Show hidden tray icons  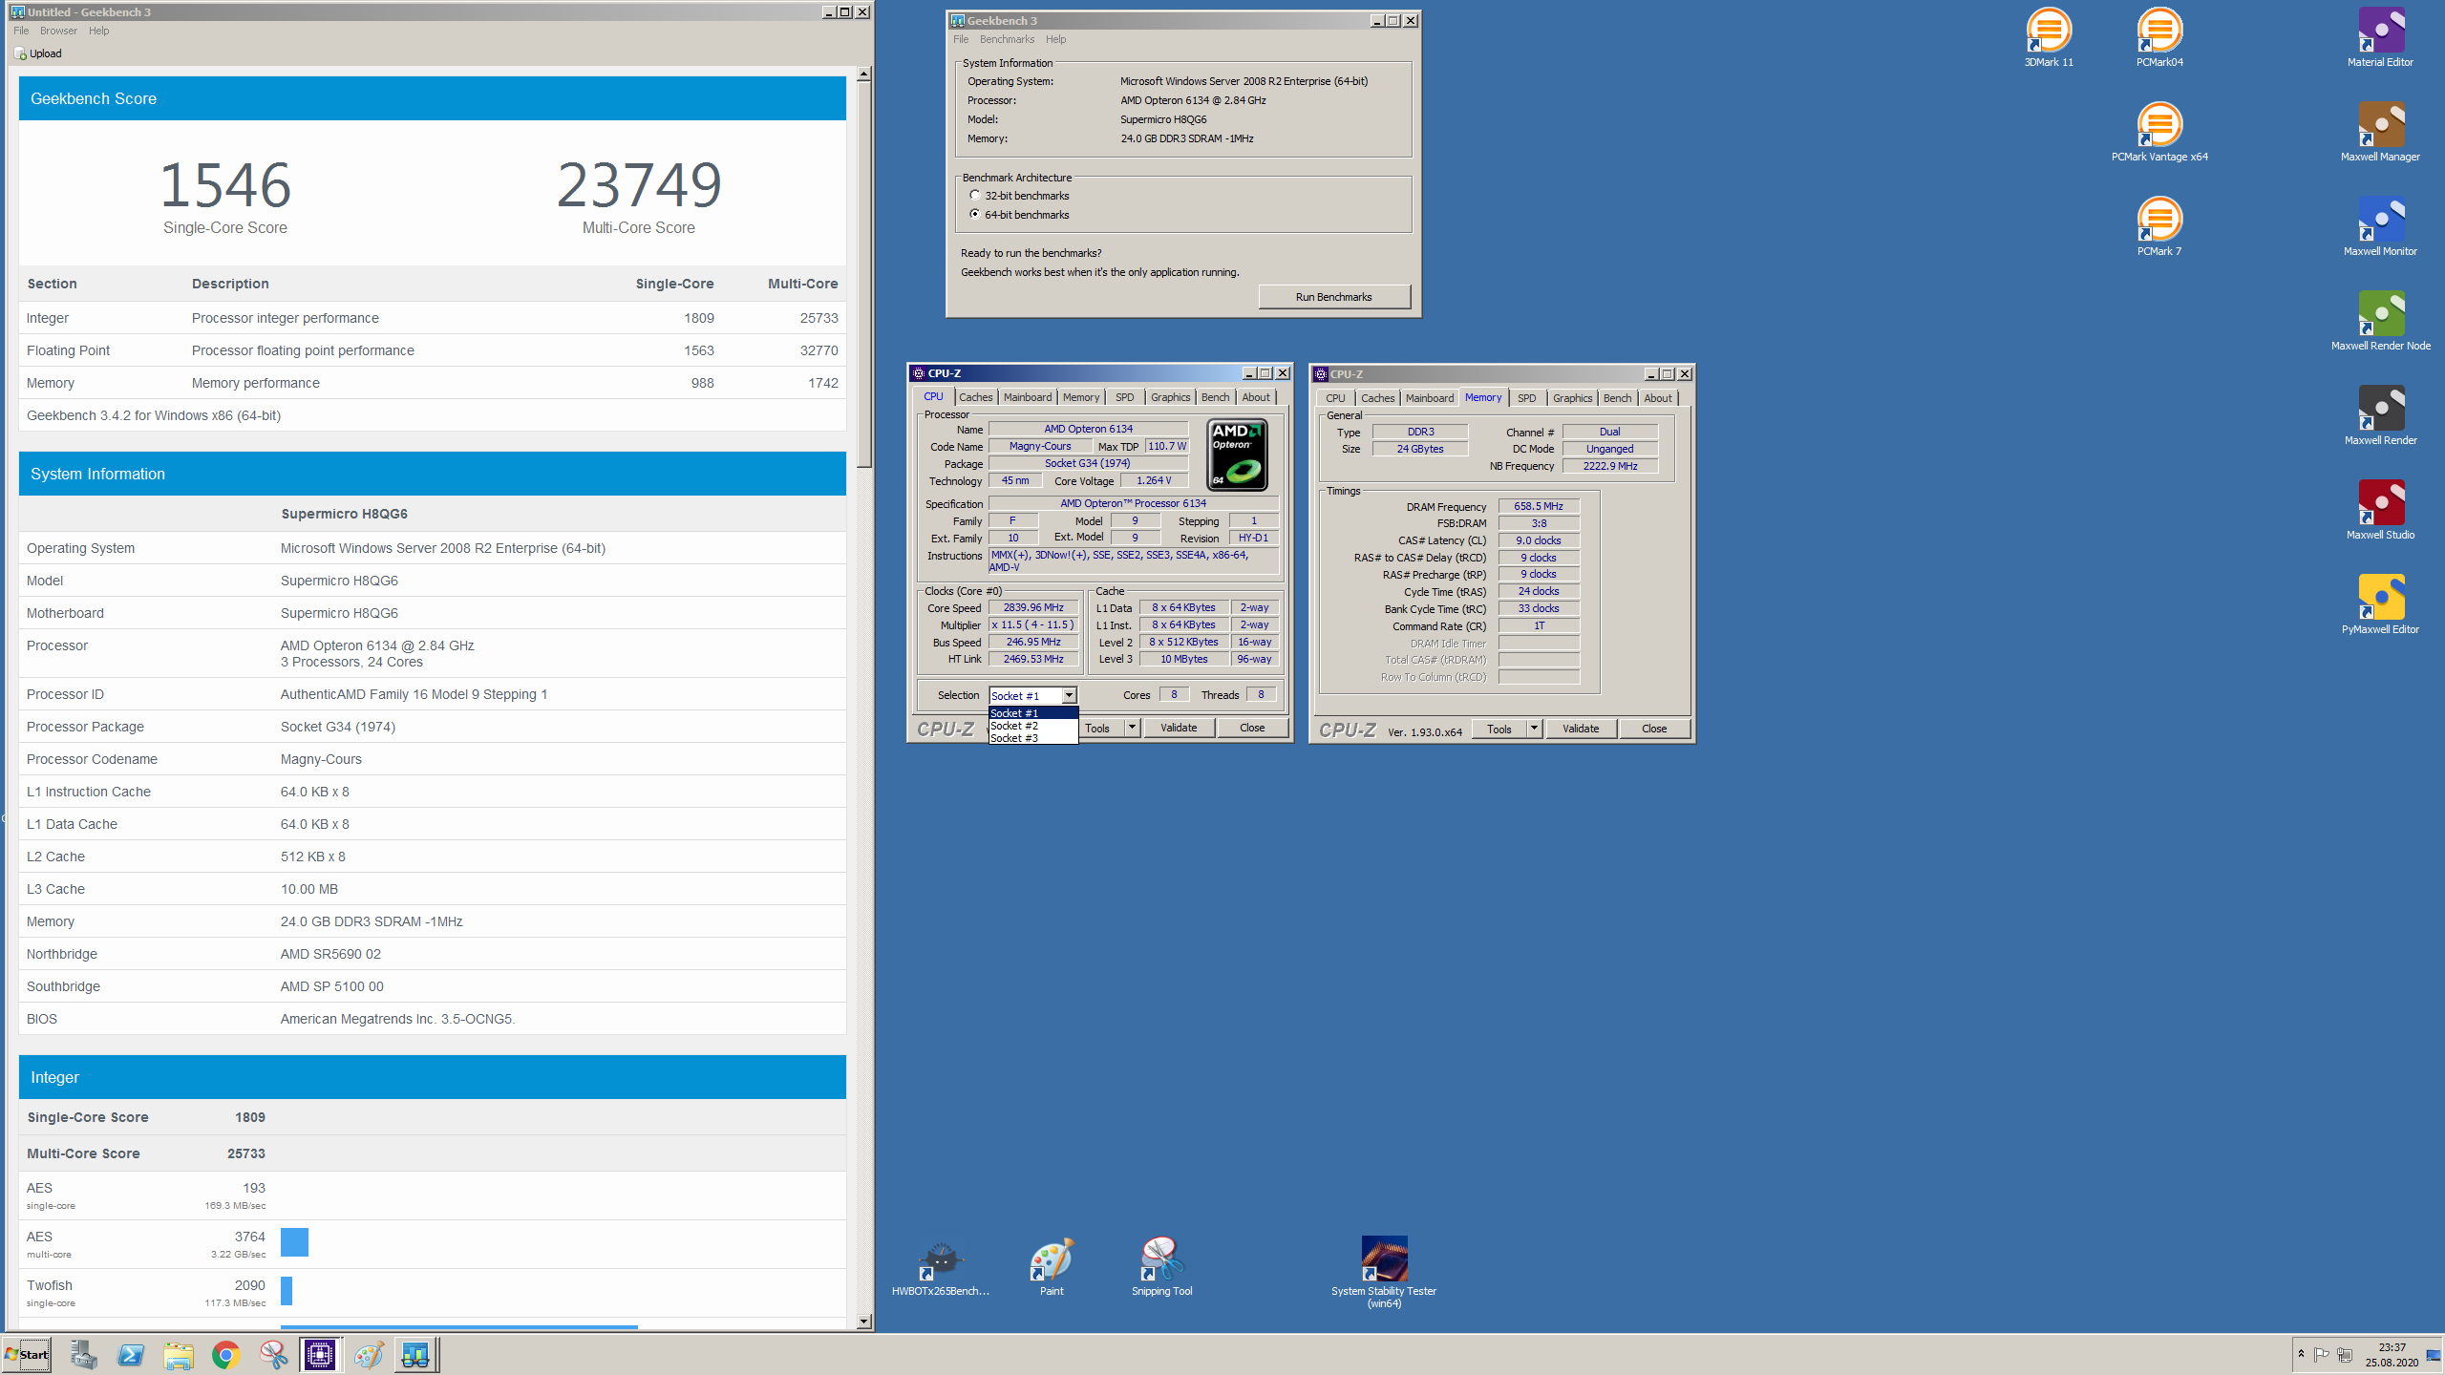2301,1355
